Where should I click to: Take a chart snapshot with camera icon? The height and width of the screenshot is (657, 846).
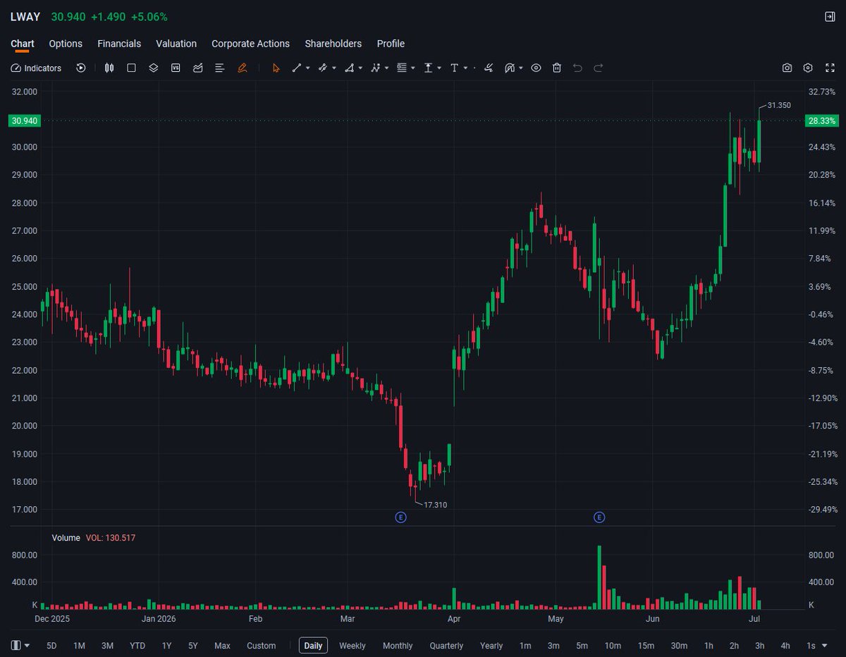[787, 68]
